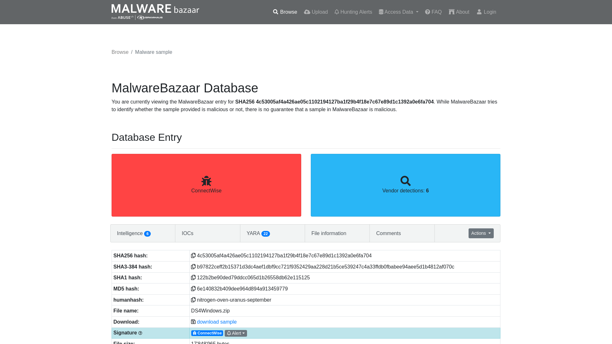Copy the SHA1 hash using the copy icon
This screenshot has width=612, height=344.
[193, 277]
